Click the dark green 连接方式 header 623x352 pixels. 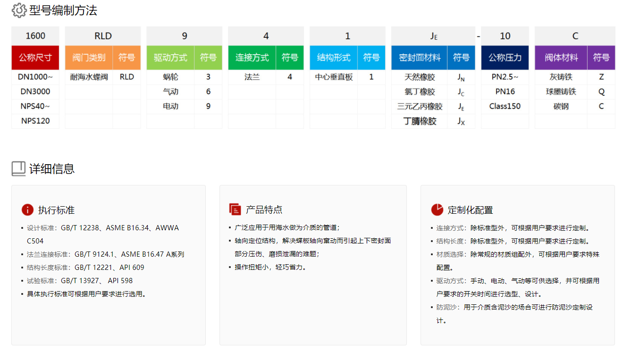coord(252,58)
